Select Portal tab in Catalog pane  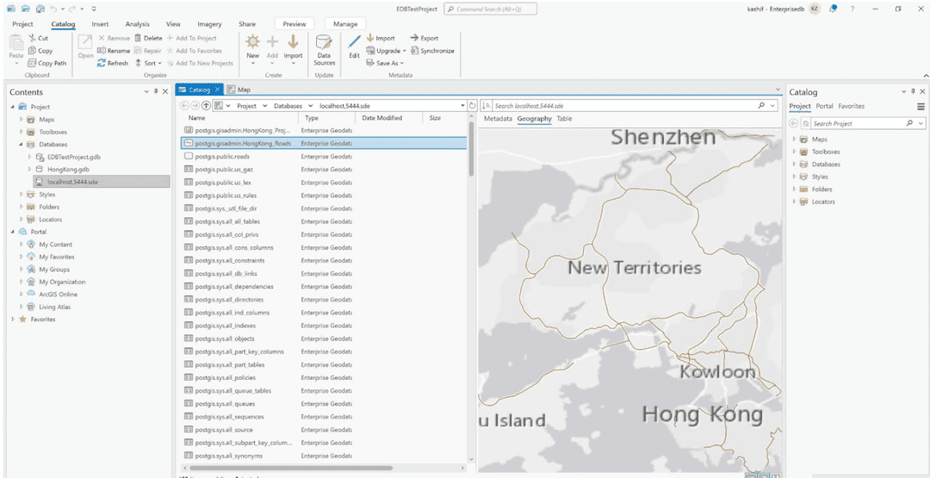[x=824, y=106]
